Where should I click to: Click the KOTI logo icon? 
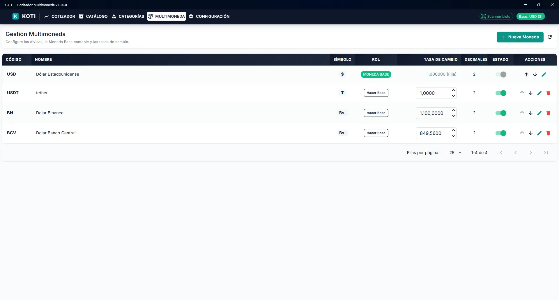(x=15, y=16)
